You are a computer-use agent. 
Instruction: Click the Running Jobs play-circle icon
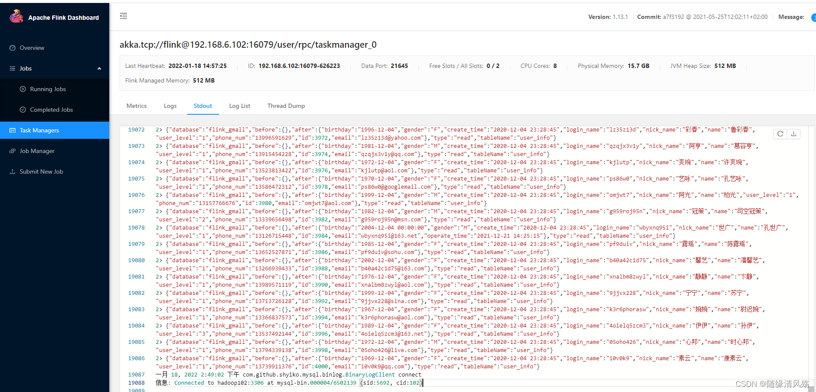(x=23, y=89)
